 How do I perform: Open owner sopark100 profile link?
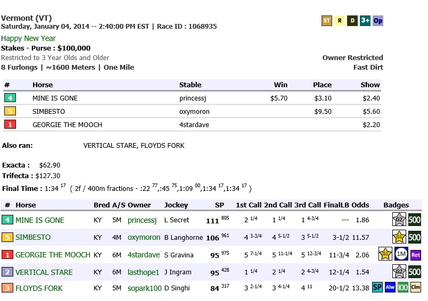[x=144, y=288]
